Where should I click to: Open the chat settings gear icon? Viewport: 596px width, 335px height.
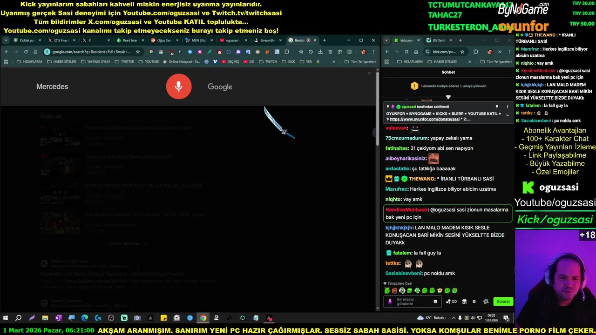click(x=474, y=301)
